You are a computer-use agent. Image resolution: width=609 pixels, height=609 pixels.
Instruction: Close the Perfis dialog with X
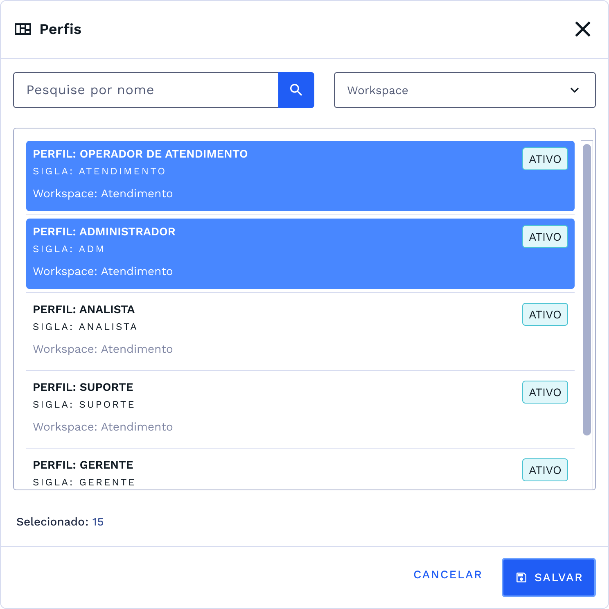pyautogui.click(x=582, y=29)
